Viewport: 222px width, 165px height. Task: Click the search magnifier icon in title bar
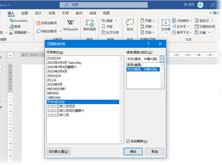point(66,5)
